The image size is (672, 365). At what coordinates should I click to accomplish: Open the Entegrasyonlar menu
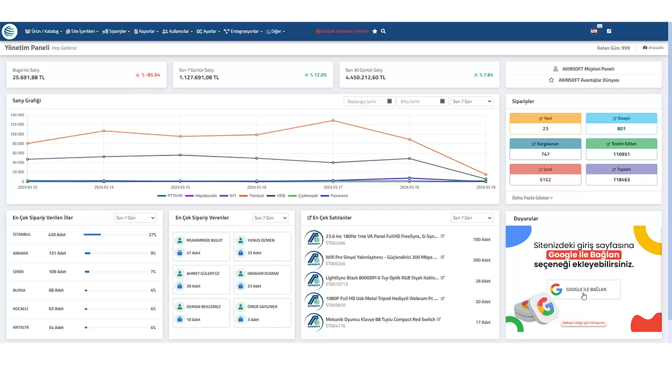pyautogui.click(x=244, y=31)
